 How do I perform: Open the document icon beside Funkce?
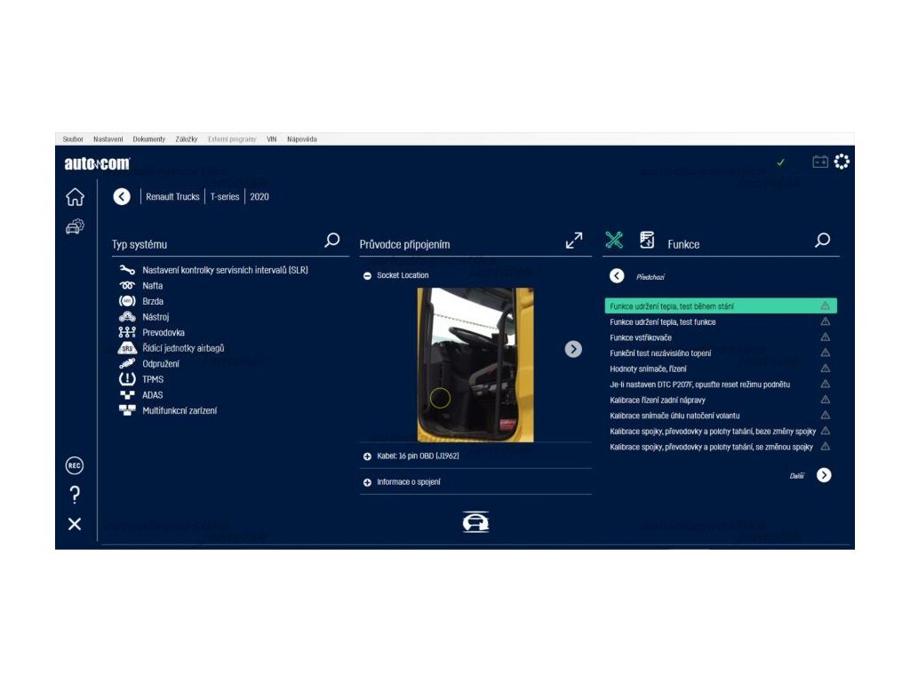tap(647, 240)
